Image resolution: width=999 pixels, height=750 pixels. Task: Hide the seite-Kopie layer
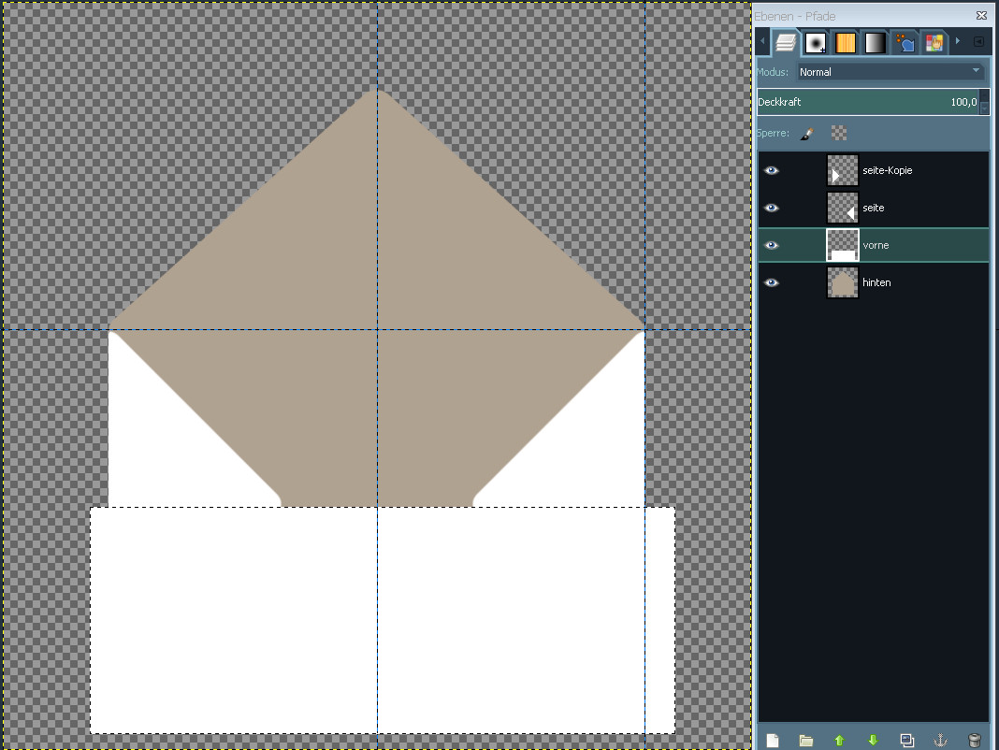coord(771,170)
